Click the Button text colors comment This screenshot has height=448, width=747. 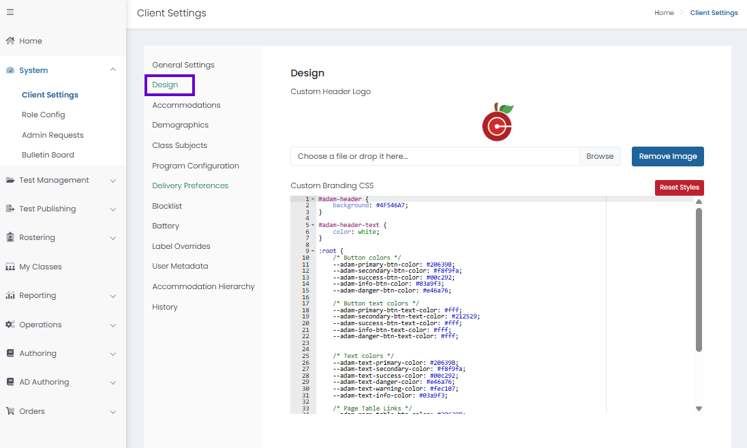tap(376, 303)
